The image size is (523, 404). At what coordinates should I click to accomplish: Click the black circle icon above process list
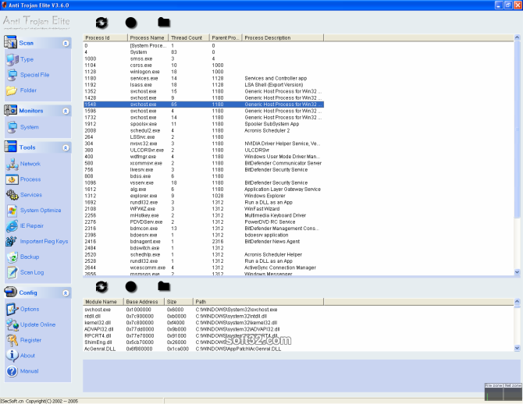(131, 23)
